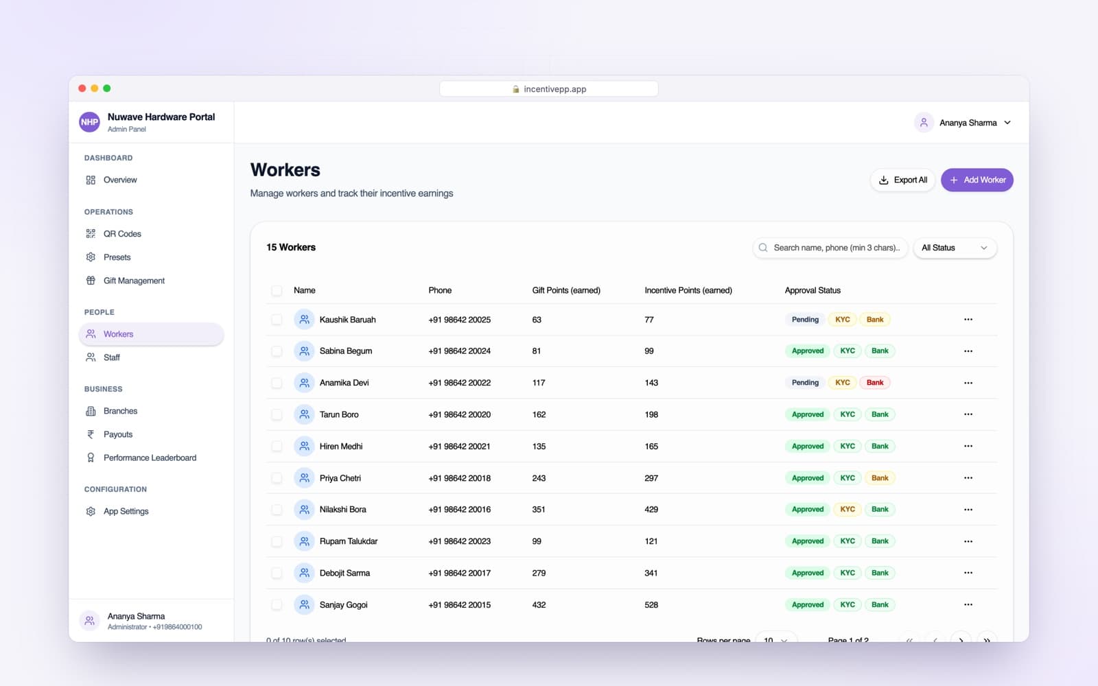Click the bottom-left Ananya Sharma profile
The width and height of the screenshot is (1098, 686).
coord(151,621)
